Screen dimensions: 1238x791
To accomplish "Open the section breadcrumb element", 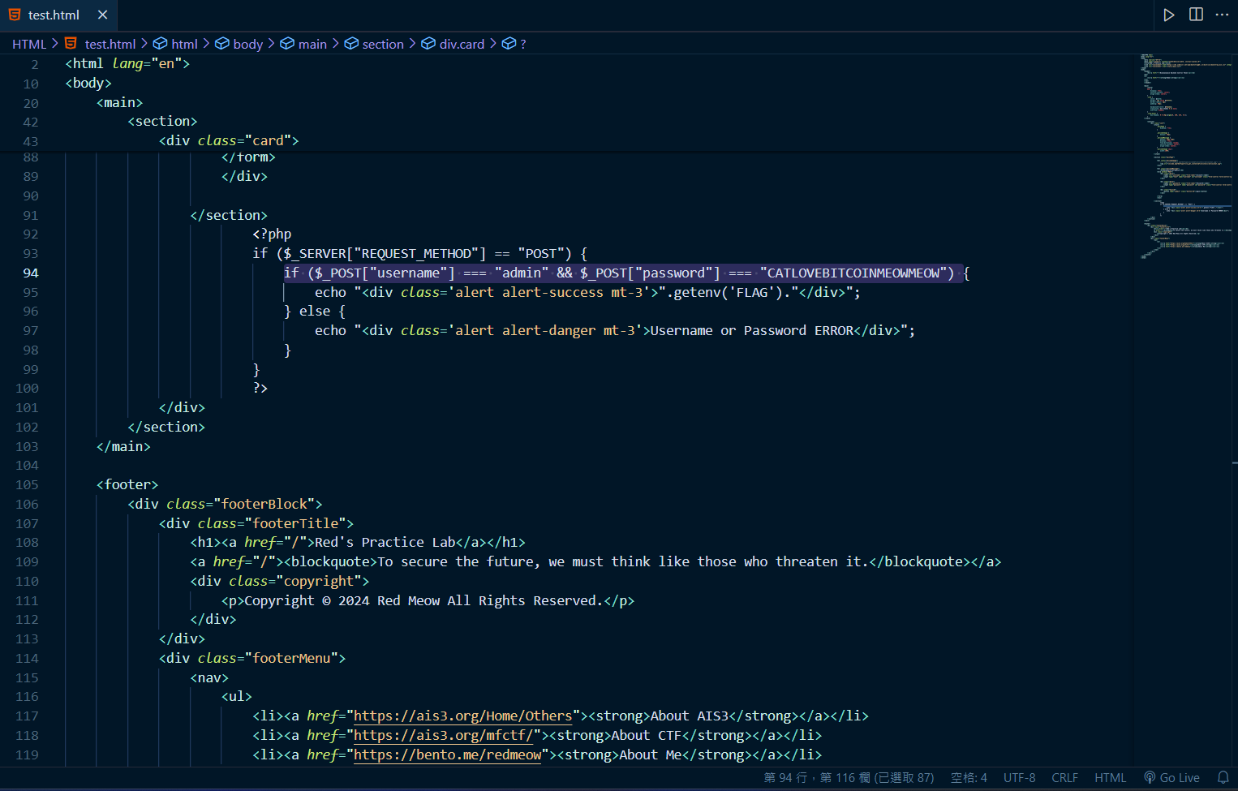I will (382, 44).
